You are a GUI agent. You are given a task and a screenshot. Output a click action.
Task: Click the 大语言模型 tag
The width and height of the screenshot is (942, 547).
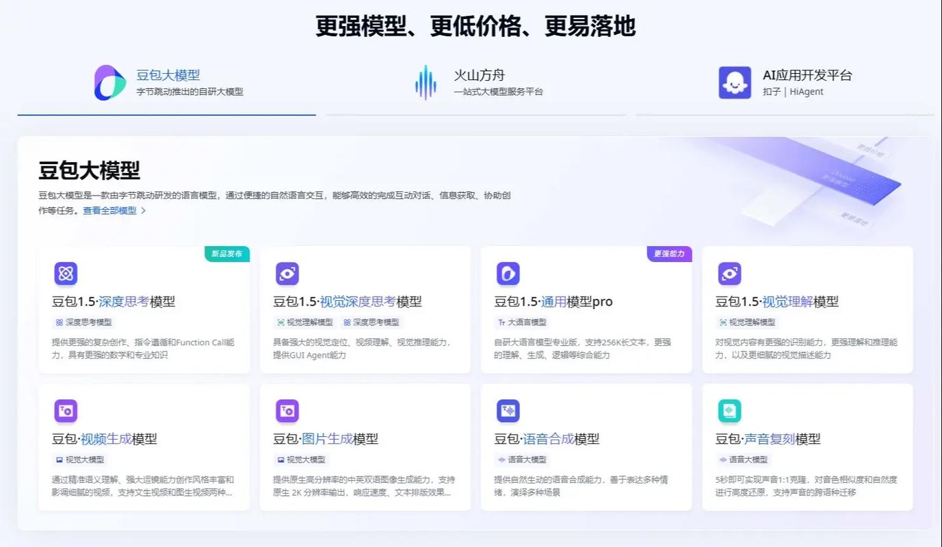[522, 322]
